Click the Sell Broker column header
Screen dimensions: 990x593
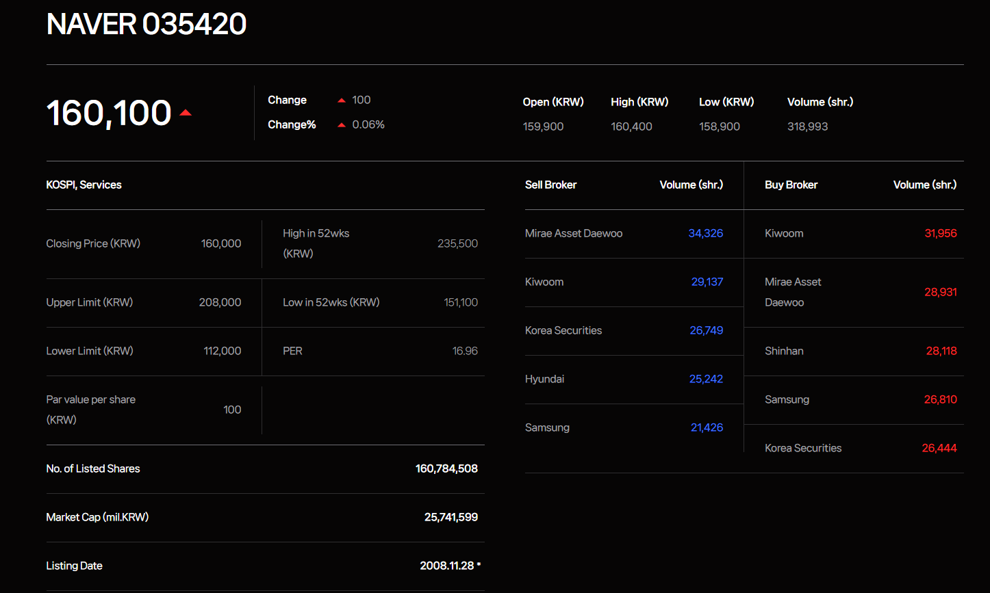coord(550,185)
